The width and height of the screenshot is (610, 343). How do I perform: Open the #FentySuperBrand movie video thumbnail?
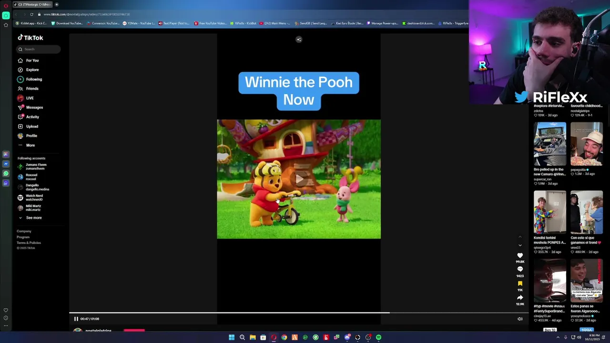(550, 281)
